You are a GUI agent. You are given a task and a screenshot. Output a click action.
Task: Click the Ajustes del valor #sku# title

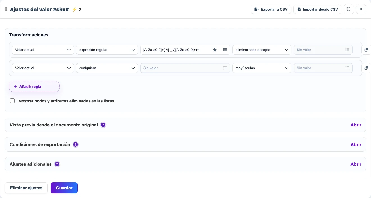[x=39, y=10]
